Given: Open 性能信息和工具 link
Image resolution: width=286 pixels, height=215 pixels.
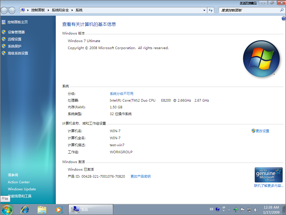Looking at the screenshot, I should (20, 196).
